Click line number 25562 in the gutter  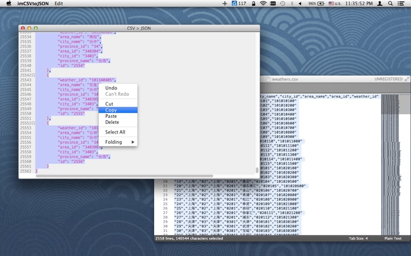25,171
